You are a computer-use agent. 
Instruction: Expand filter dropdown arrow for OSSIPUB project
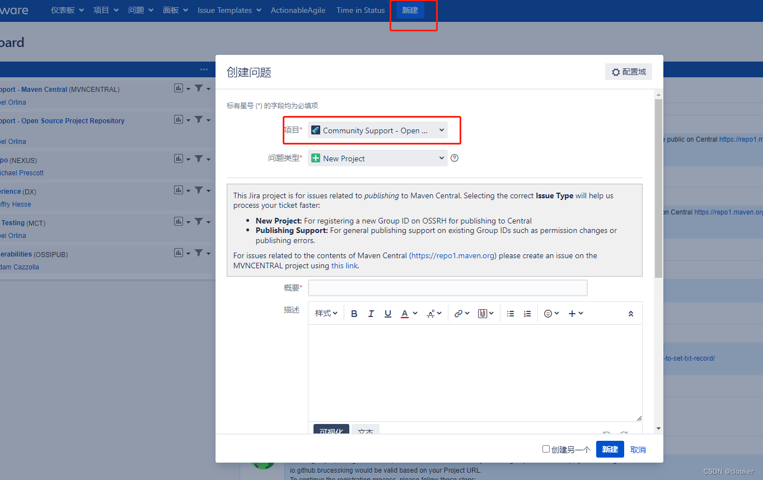(x=208, y=254)
